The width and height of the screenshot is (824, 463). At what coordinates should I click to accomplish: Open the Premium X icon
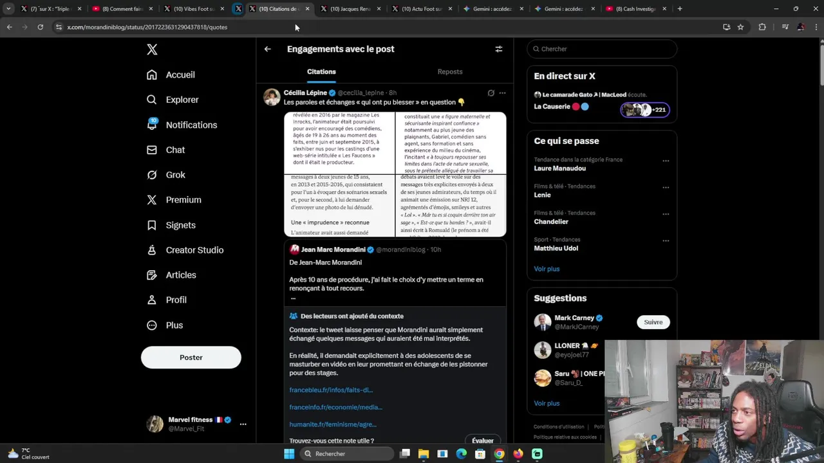point(152,200)
